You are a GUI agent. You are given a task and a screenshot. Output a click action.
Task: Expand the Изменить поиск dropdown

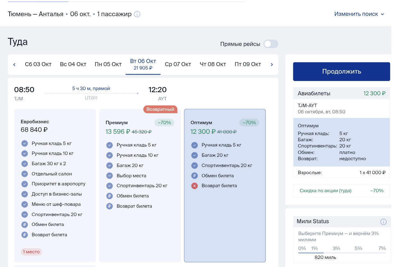(x=359, y=14)
